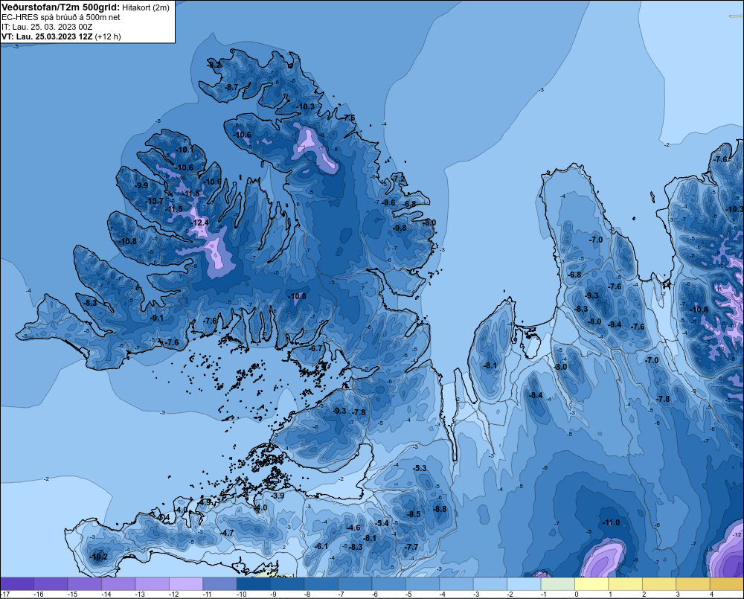Click the (+12 h) forecast offset text
744x599 pixels.
click(108, 36)
